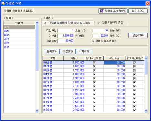This screenshot has width=151, height=121.
Task: Select 사원 in the 직급명 list
Action: tap(19, 27)
